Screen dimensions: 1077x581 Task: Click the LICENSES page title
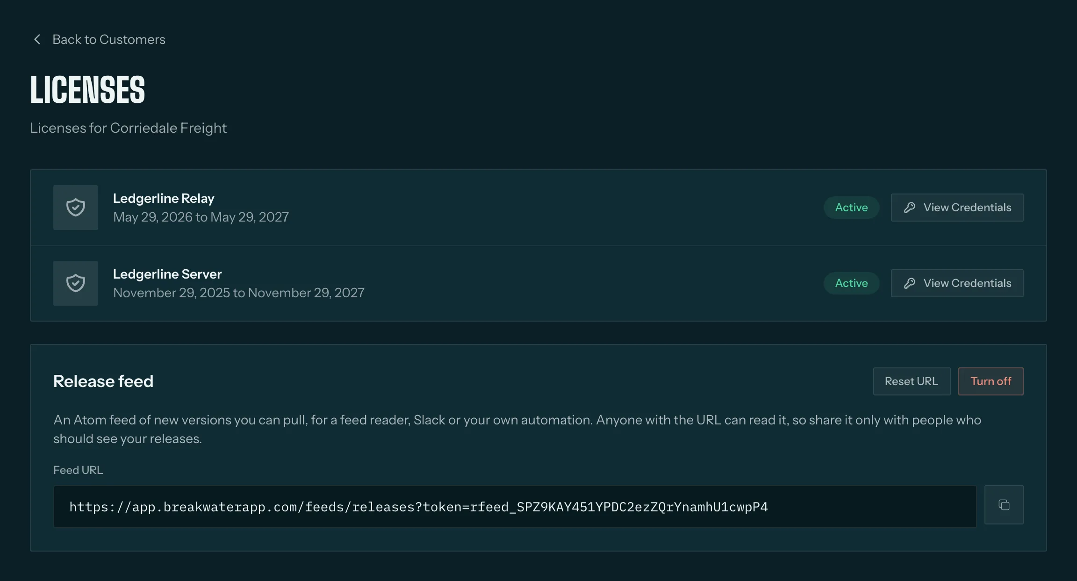tap(88, 90)
